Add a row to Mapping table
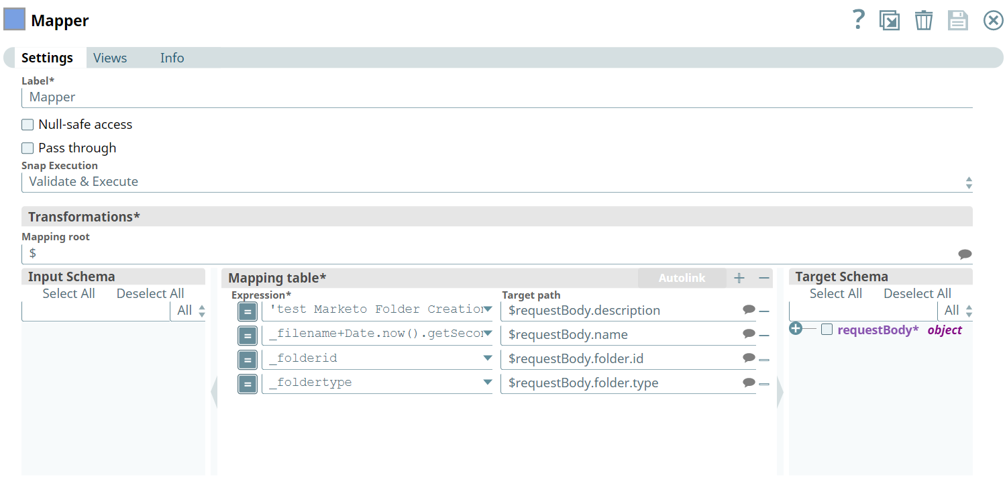Screen dimensions: 1007x498 point(739,278)
